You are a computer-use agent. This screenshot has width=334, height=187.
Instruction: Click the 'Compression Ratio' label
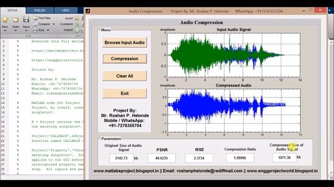pyautogui.click(x=240, y=149)
